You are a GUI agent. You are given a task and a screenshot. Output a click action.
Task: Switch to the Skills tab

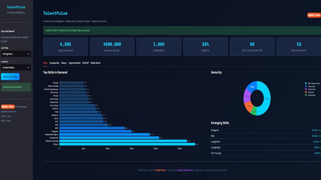(45, 63)
